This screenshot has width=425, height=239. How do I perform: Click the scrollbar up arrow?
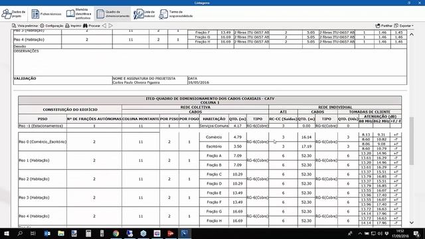coord(412,35)
